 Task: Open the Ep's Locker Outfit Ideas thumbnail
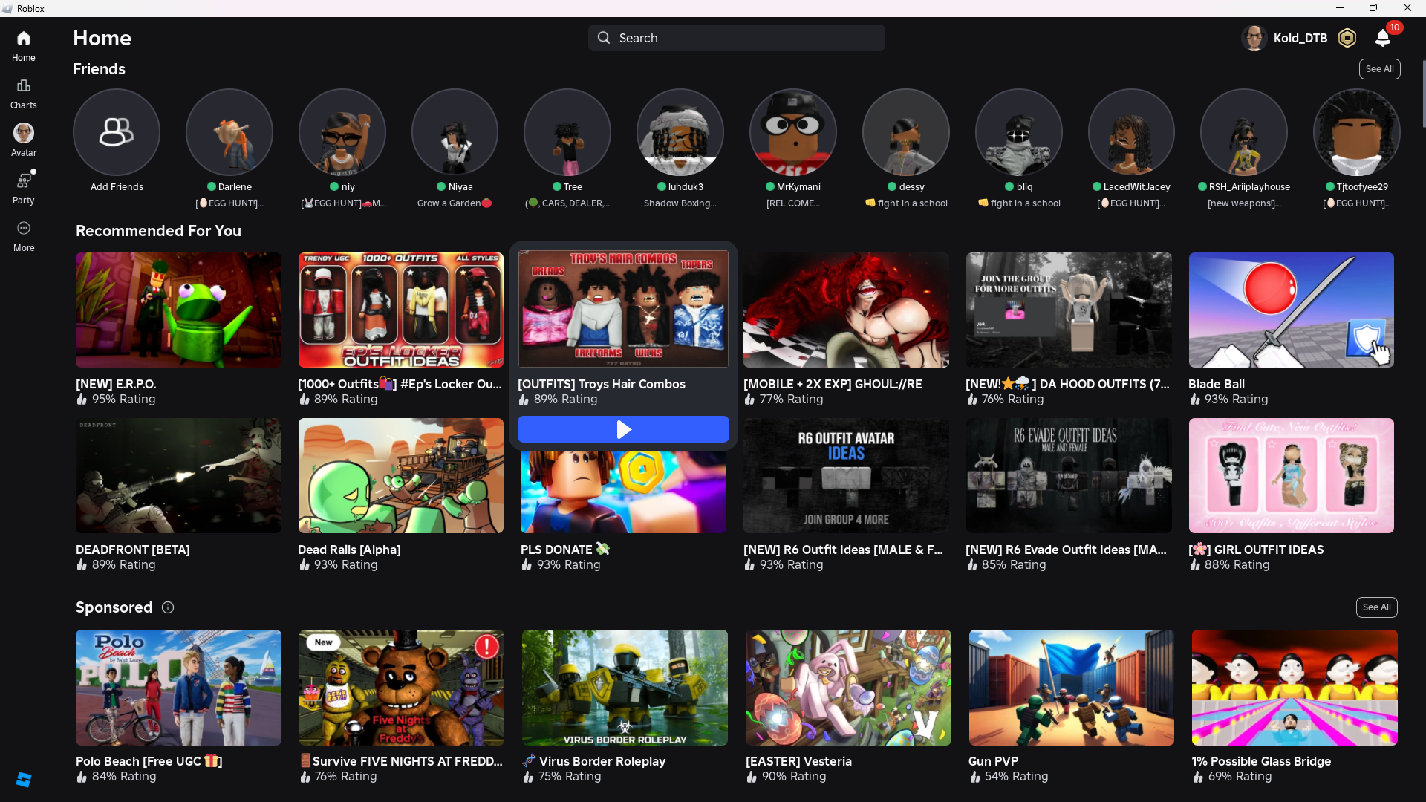click(x=401, y=310)
